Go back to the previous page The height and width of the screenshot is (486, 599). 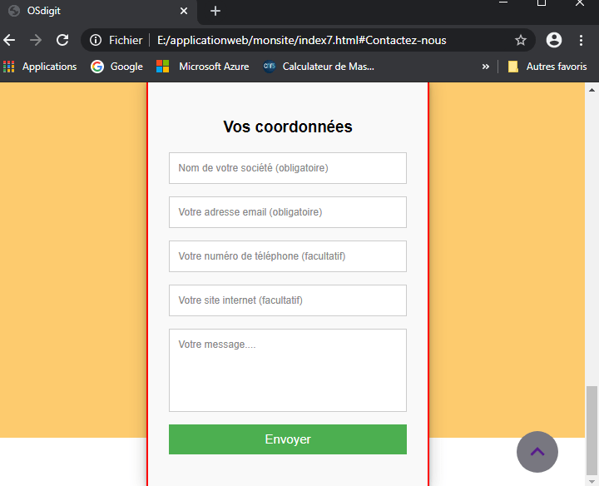pos(9,40)
